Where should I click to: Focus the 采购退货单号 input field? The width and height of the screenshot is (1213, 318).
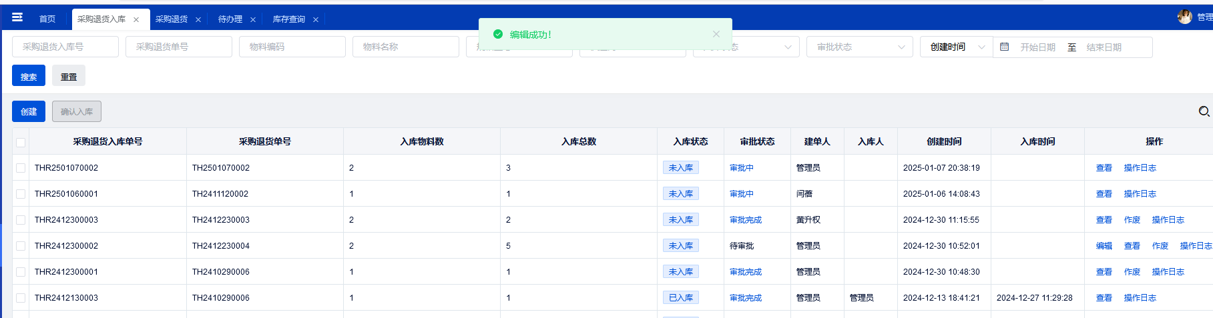pyautogui.click(x=179, y=47)
